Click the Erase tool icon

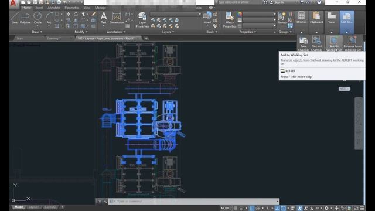pos(93,14)
